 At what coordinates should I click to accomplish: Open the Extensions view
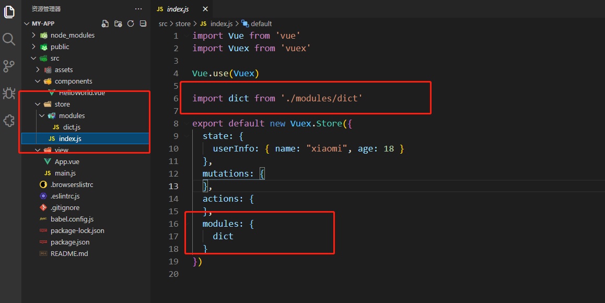[x=9, y=120]
